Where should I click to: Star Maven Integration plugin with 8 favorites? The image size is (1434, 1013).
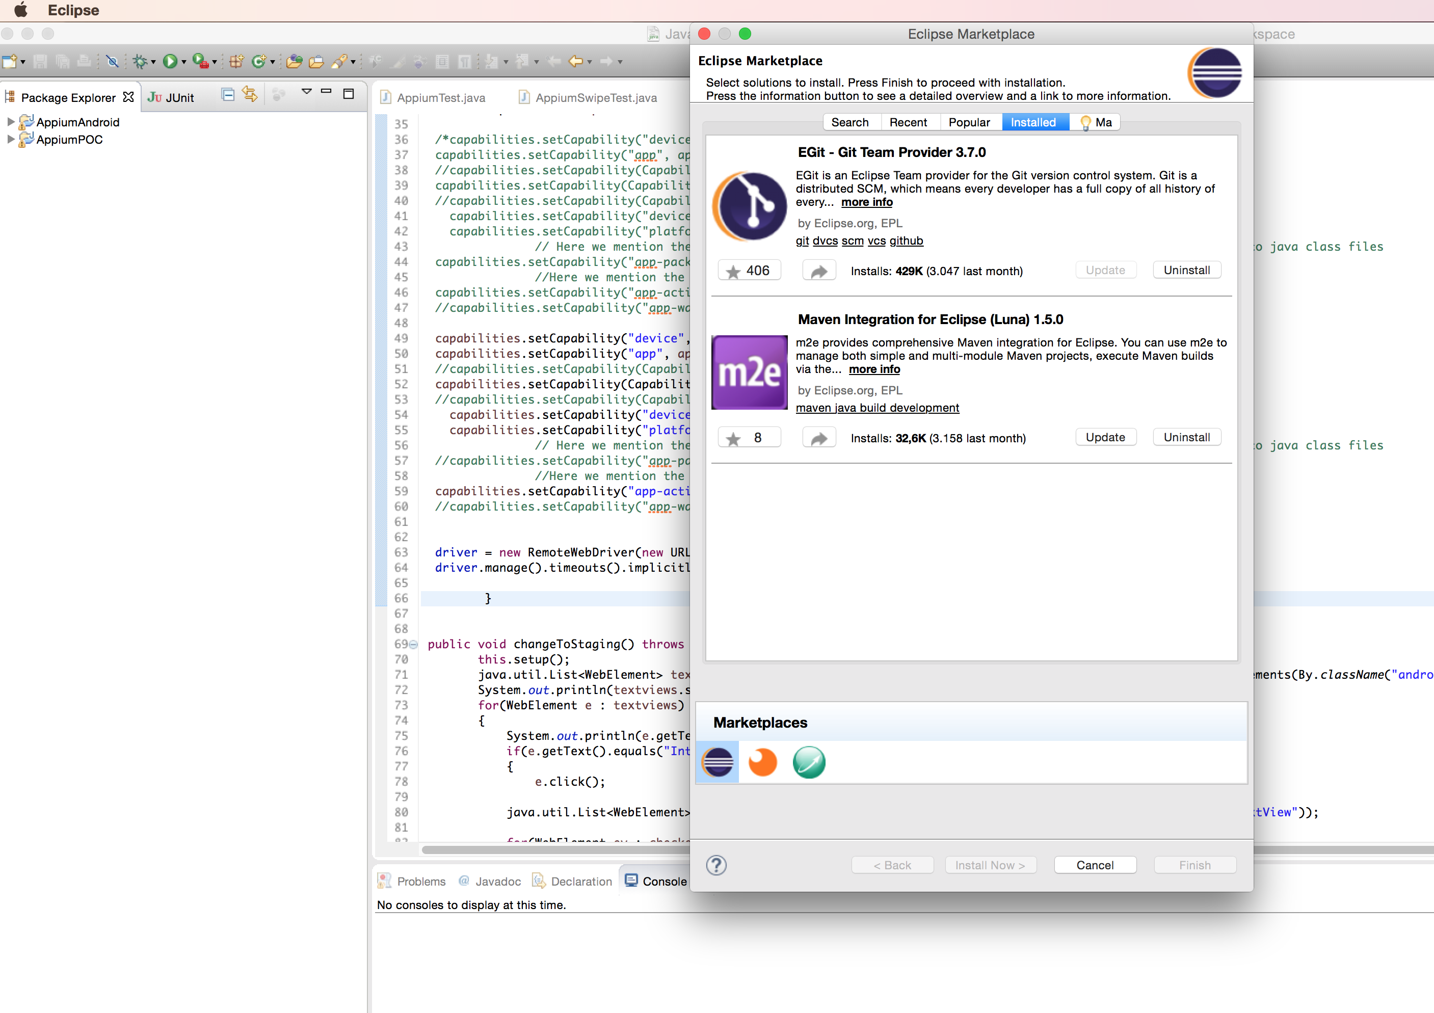point(749,438)
